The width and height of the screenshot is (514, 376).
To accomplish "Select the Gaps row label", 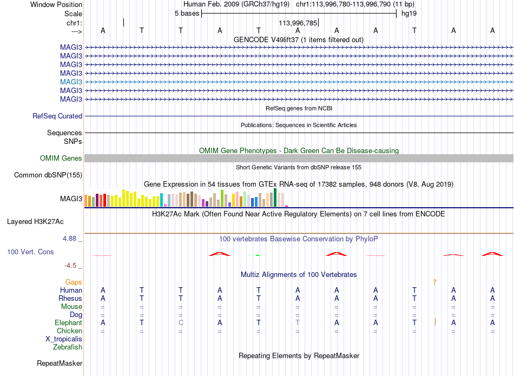I will click(74, 282).
